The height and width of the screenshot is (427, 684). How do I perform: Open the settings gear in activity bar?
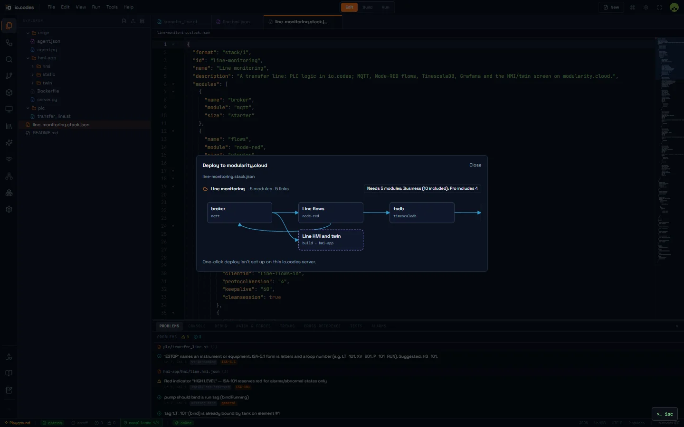click(9, 209)
